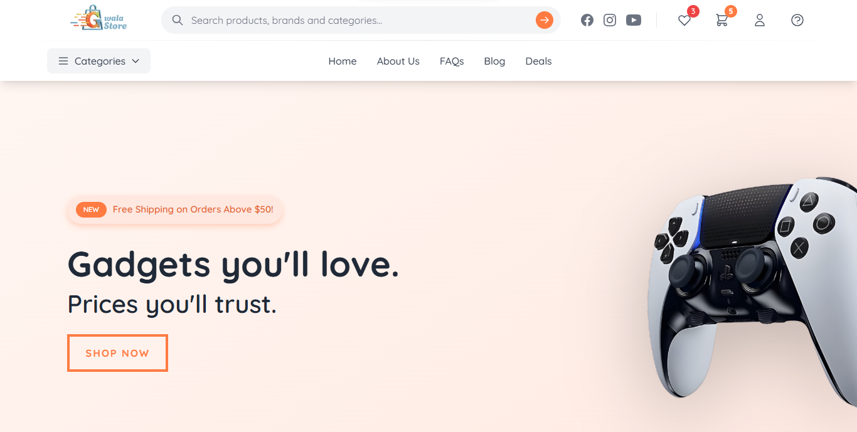Click the SHOP NOW button
Viewport: 857px width, 432px height.
(x=117, y=353)
